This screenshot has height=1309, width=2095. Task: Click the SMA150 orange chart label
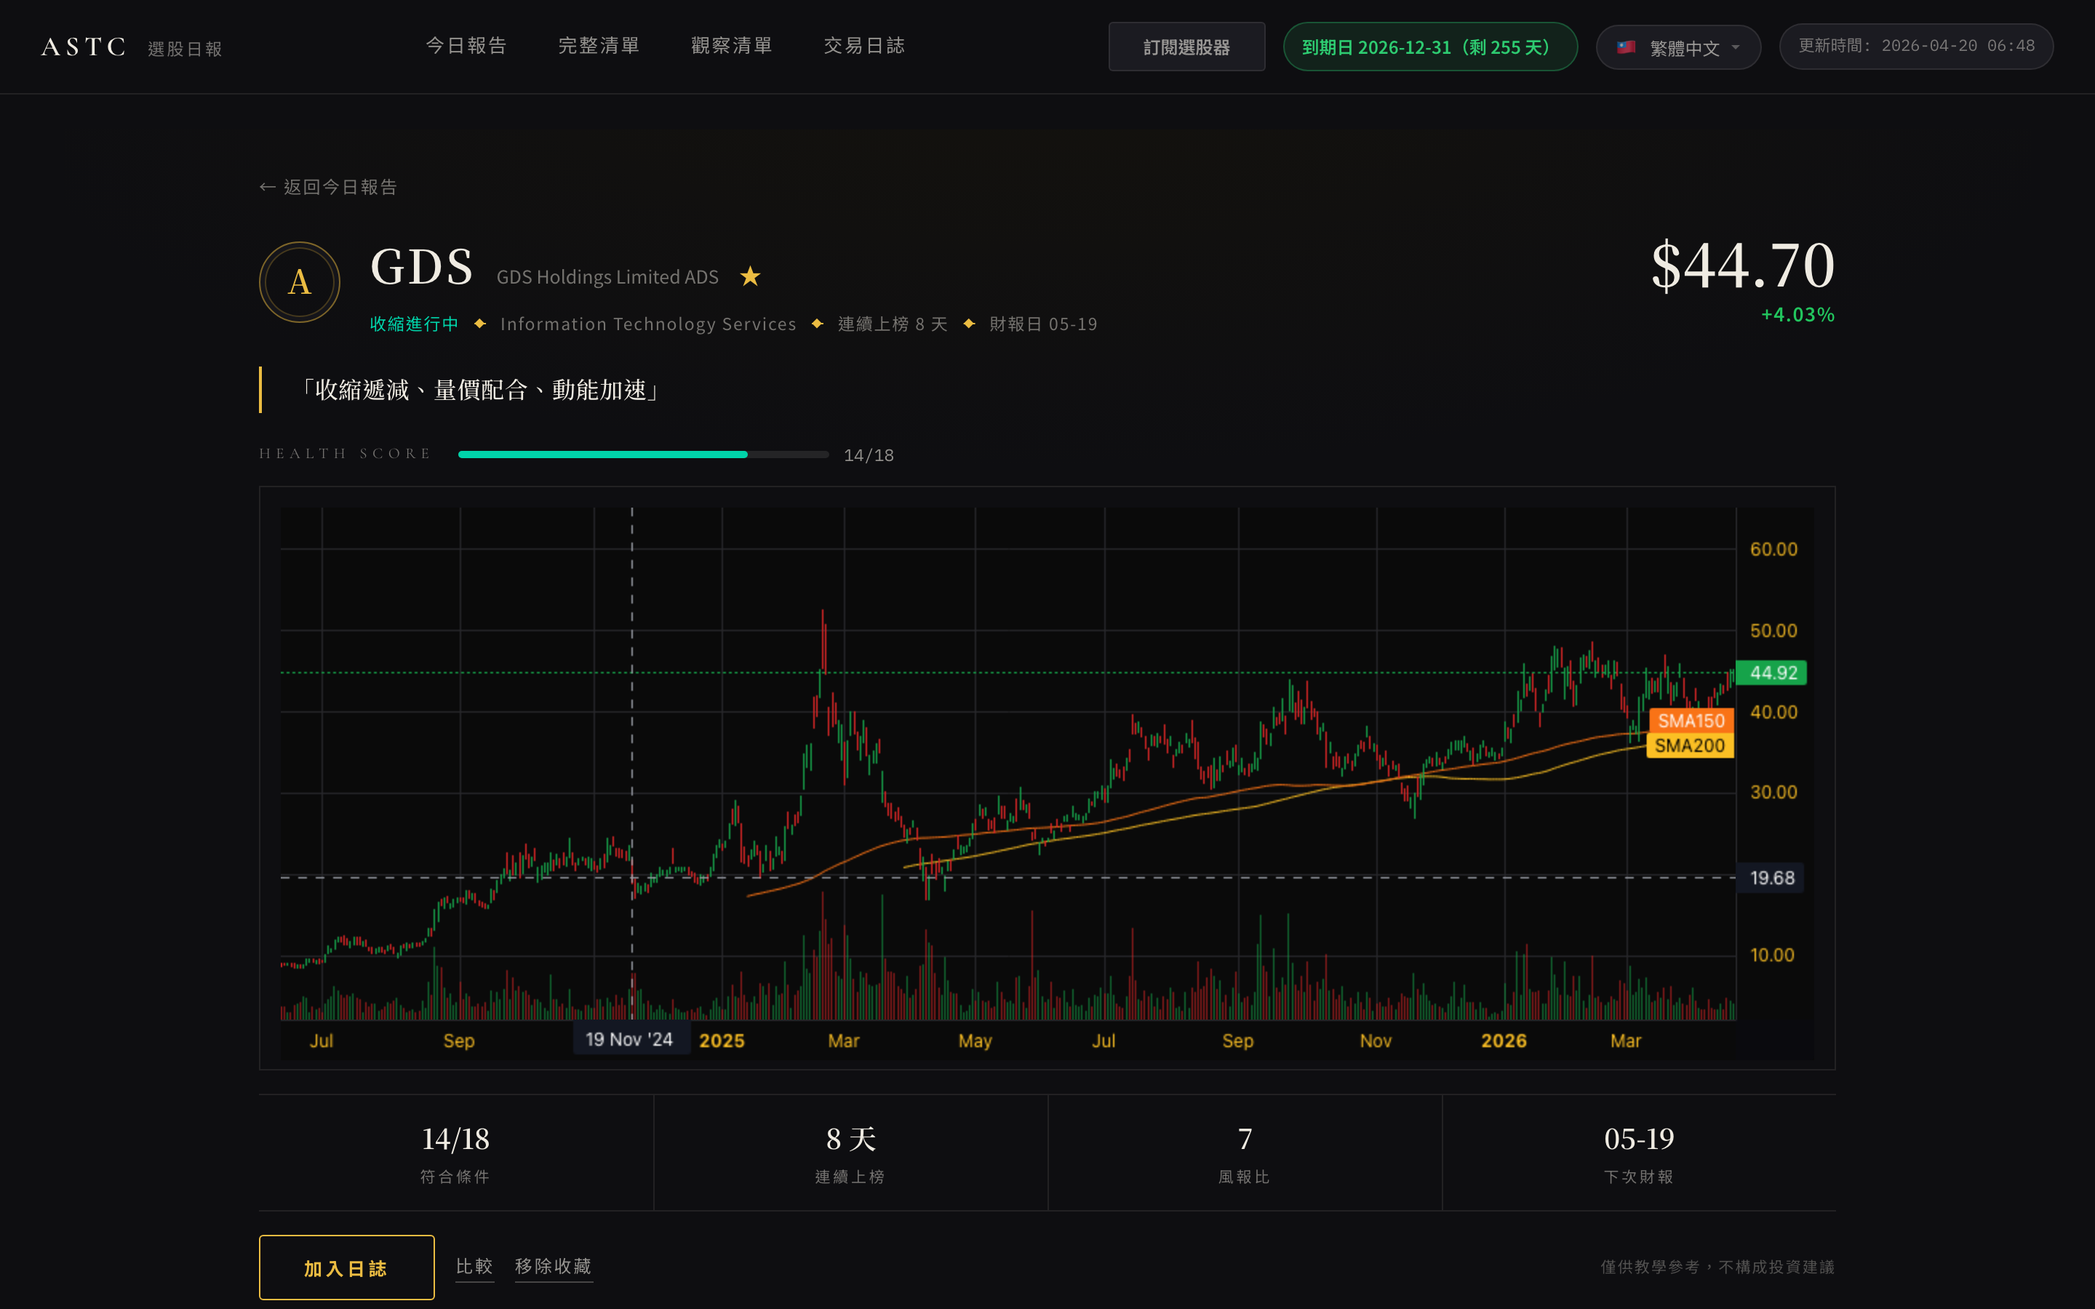point(1691,720)
